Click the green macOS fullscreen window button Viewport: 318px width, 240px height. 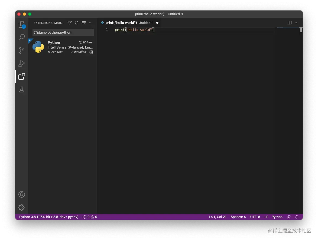tap(30, 14)
